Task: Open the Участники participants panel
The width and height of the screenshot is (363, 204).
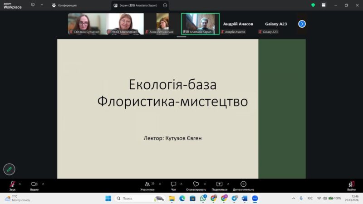Action: click(147, 184)
